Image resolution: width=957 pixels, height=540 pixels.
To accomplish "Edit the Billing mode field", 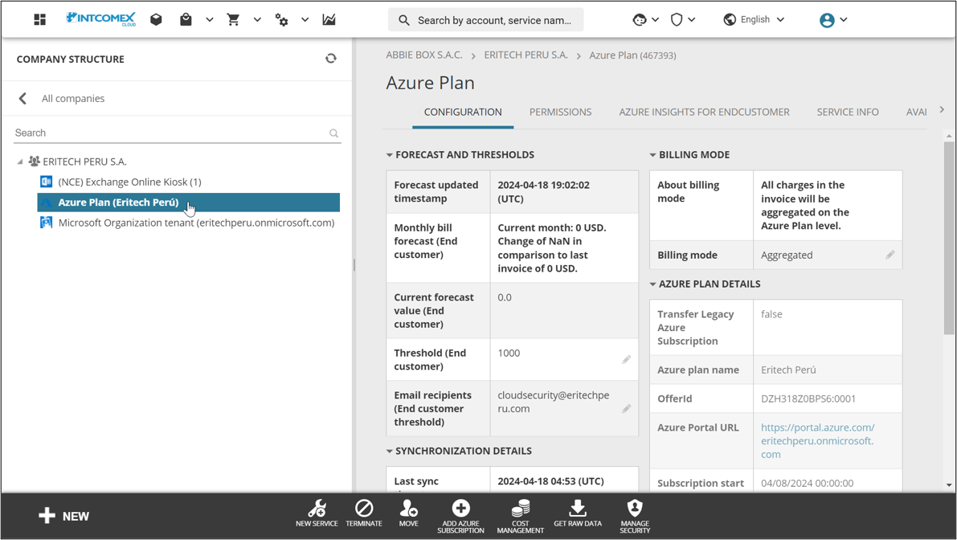I will (x=890, y=255).
